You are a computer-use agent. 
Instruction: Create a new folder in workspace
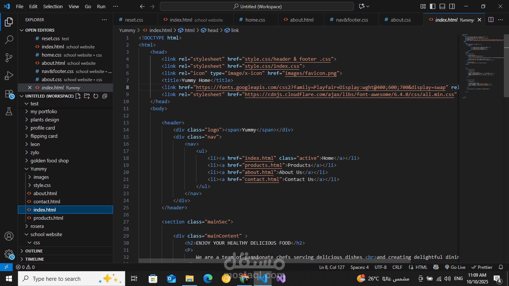pyautogui.click(x=87, y=96)
